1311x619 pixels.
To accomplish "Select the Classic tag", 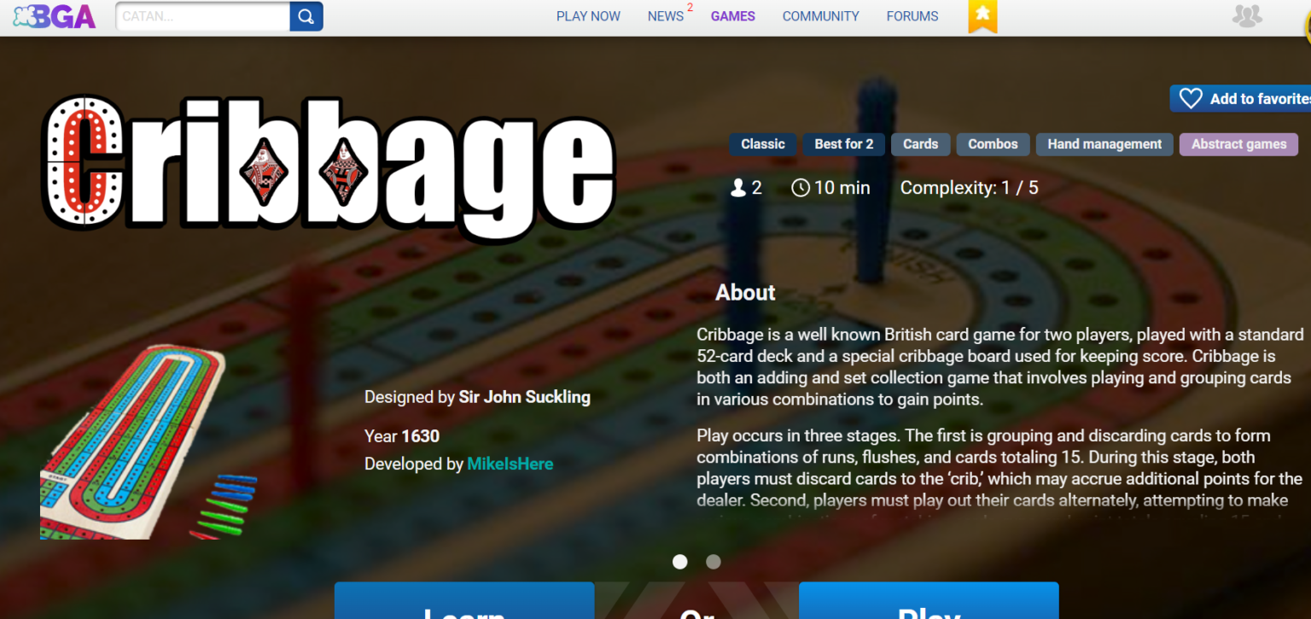I will click(763, 144).
